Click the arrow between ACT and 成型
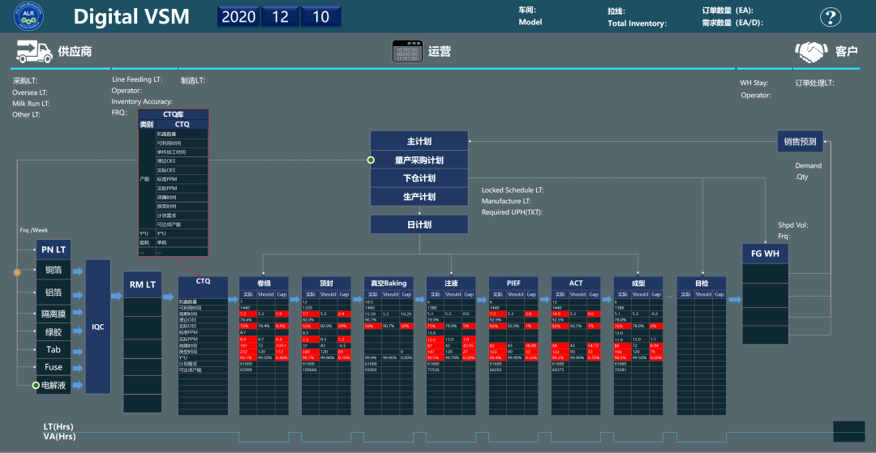Viewport: 876px width, 453px height. 608,300
